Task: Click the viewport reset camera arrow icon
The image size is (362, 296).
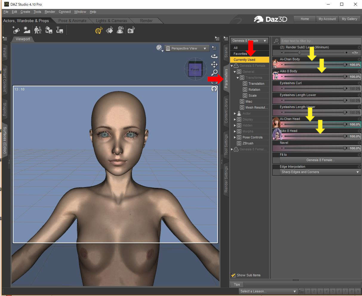Action: pyautogui.click(x=214, y=89)
